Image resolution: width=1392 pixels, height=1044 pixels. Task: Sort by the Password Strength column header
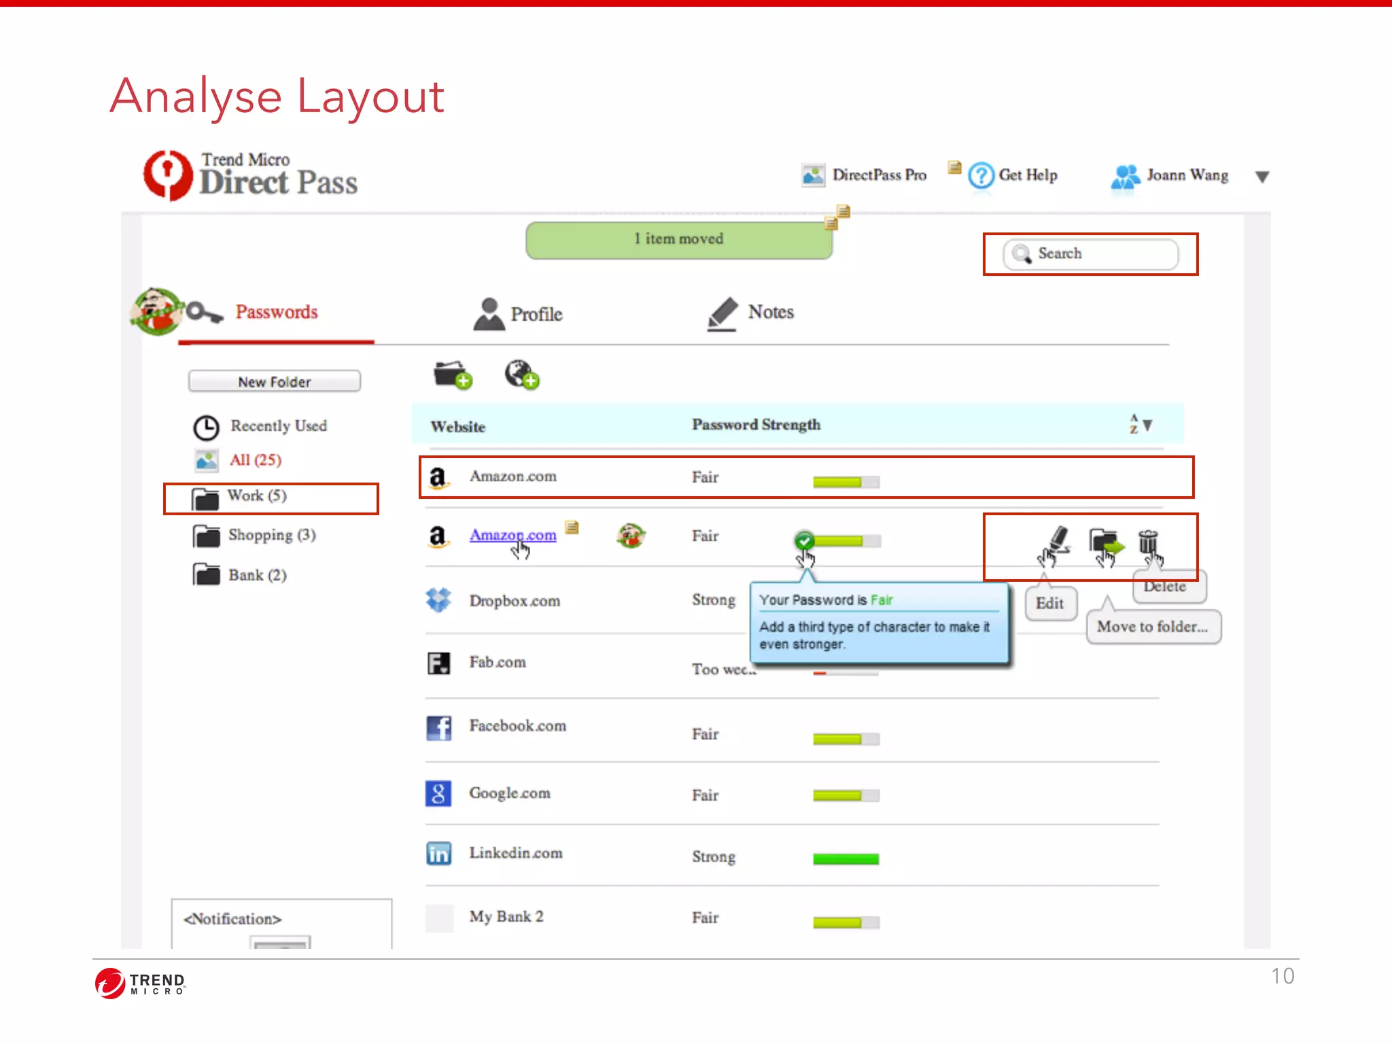[756, 425]
